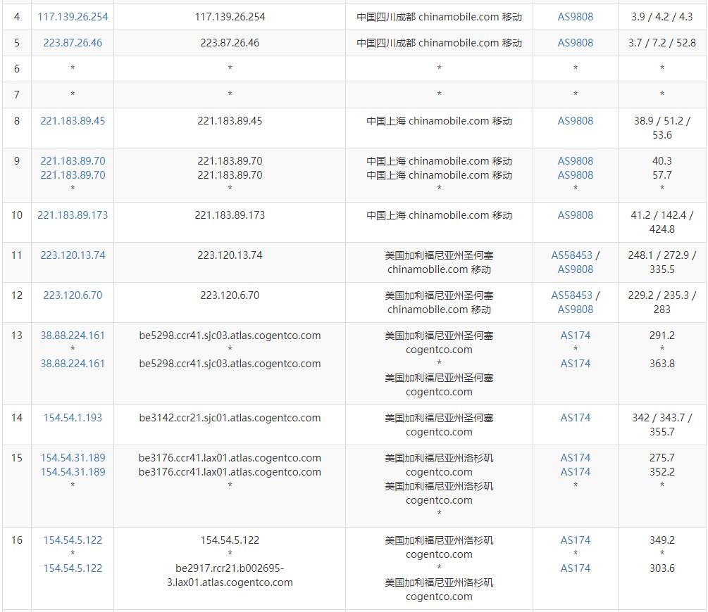Click the 223.87.26.46 IP link
The image size is (708, 612).
72,43
